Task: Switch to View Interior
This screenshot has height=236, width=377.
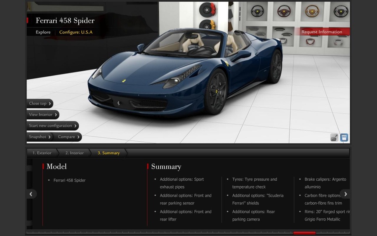Action: [x=43, y=114]
